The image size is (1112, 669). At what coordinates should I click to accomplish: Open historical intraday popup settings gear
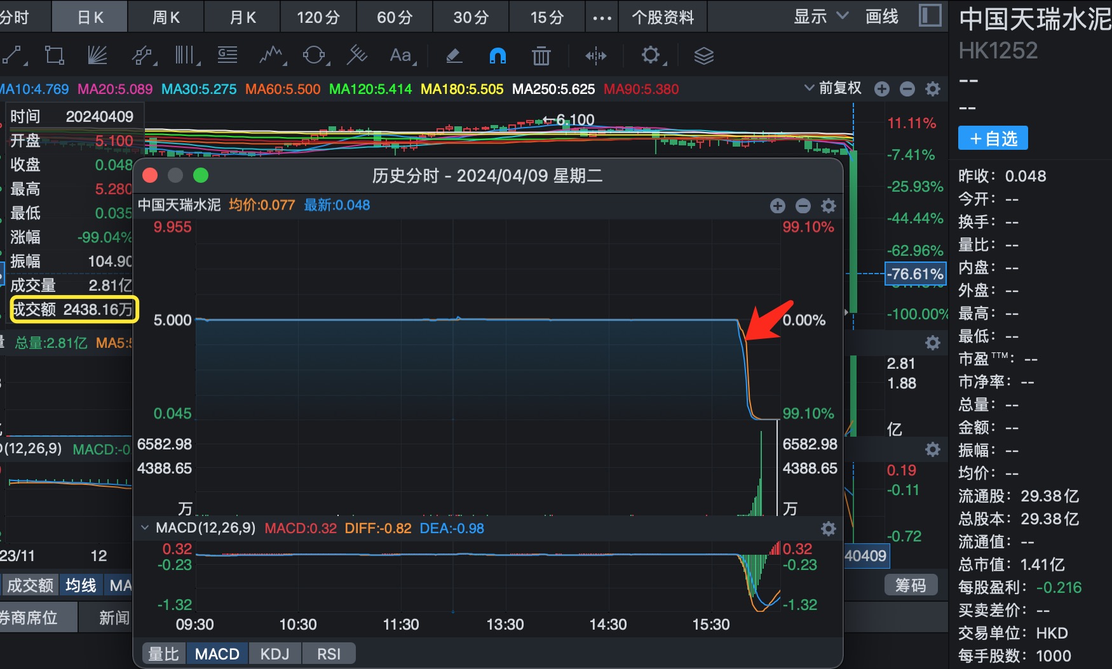[x=829, y=206]
